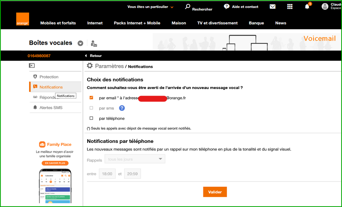
Task: Click the 18:00 start time field
Action: click(x=107, y=174)
